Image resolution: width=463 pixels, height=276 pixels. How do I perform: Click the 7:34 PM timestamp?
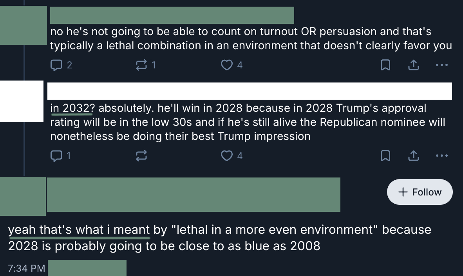point(26,269)
